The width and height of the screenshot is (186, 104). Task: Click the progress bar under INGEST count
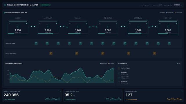[x=18, y=34]
